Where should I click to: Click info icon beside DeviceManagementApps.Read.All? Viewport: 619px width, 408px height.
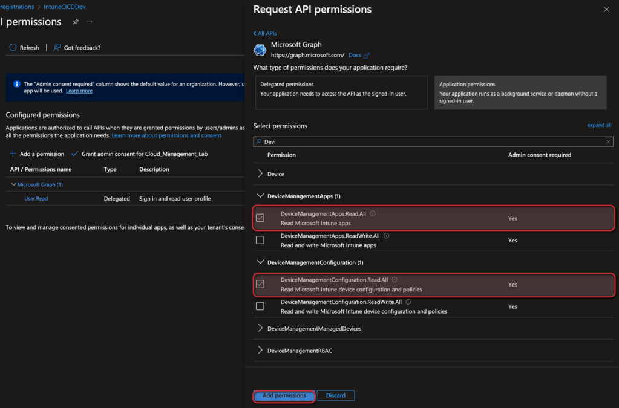(373, 213)
